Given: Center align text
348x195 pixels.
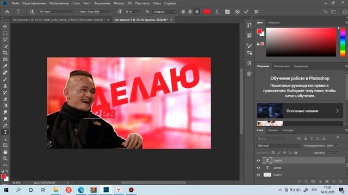Looking at the screenshot, I should click(x=190, y=12).
